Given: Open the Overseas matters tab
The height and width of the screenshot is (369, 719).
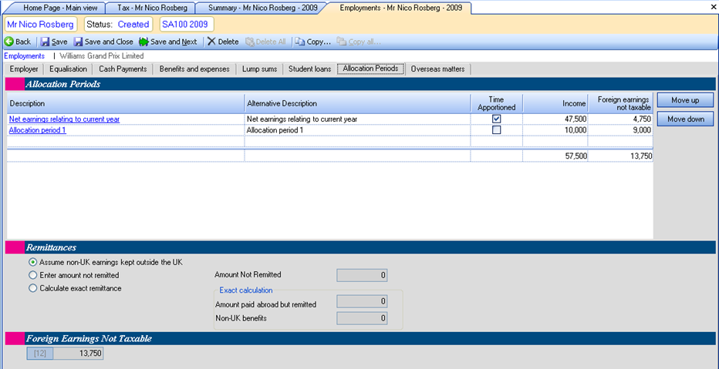Looking at the screenshot, I should coord(437,69).
